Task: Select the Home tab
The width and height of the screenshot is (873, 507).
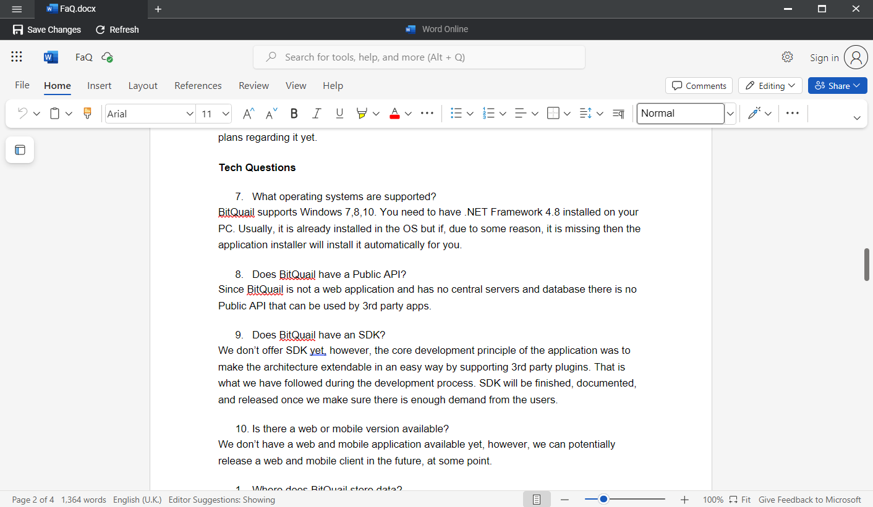Action: (57, 86)
